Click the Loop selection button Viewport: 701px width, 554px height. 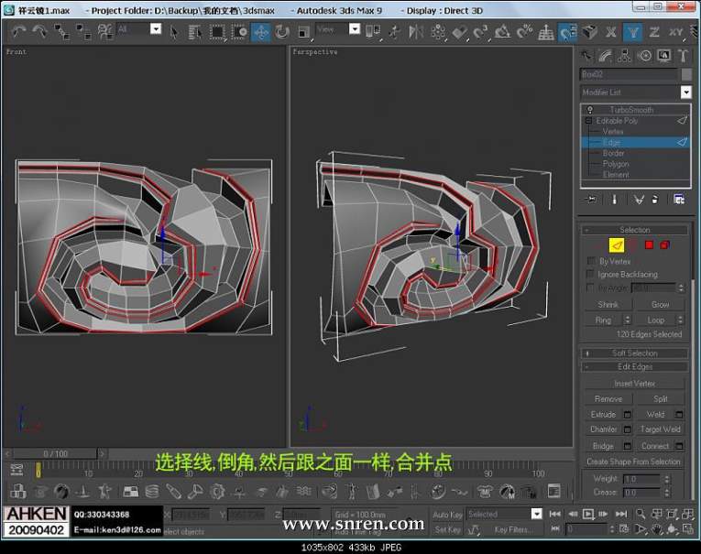656,320
